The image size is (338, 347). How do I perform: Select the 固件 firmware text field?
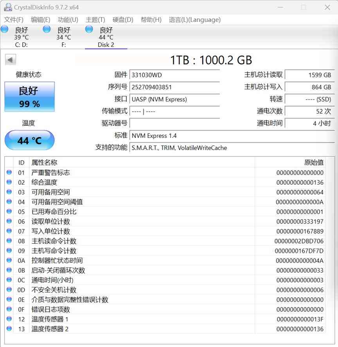[x=174, y=74]
